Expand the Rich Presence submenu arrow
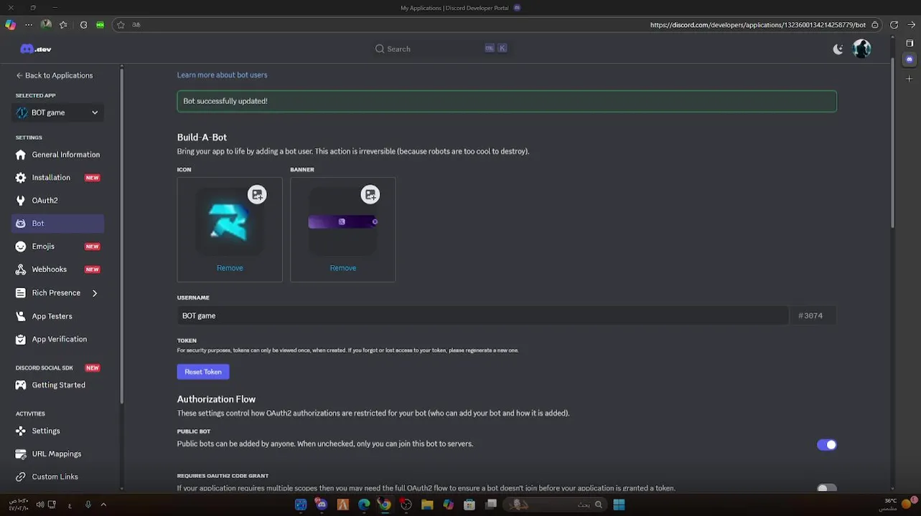This screenshot has width=921, height=516. [95, 293]
